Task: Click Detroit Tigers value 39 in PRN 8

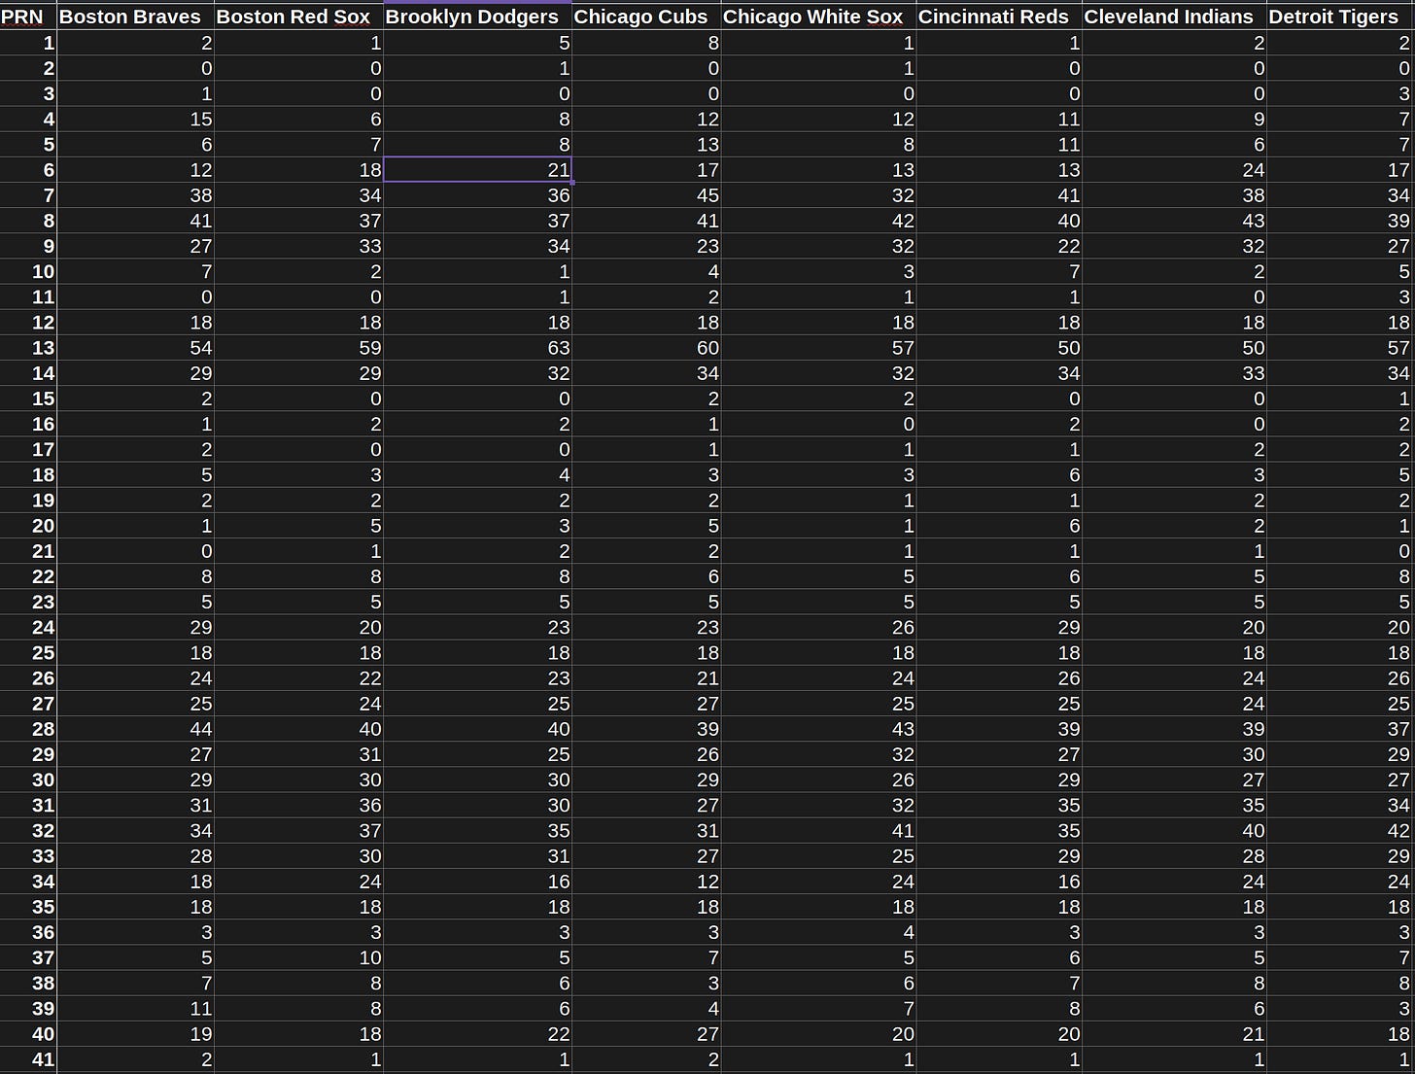Action: (x=1340, y=220)
